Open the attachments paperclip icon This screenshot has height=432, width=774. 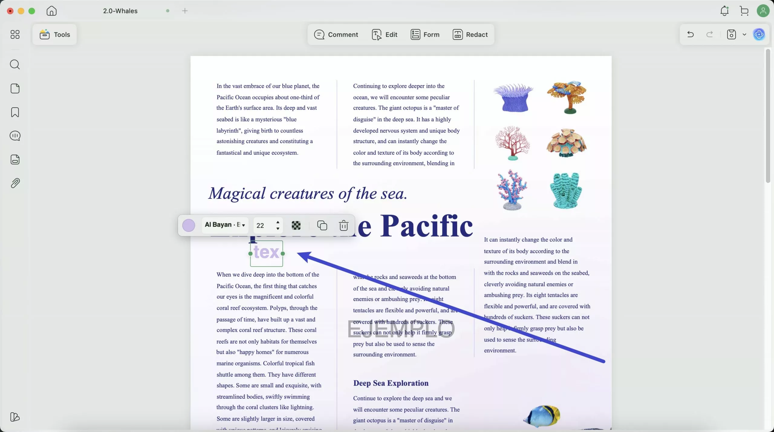(x=15, y=183)
